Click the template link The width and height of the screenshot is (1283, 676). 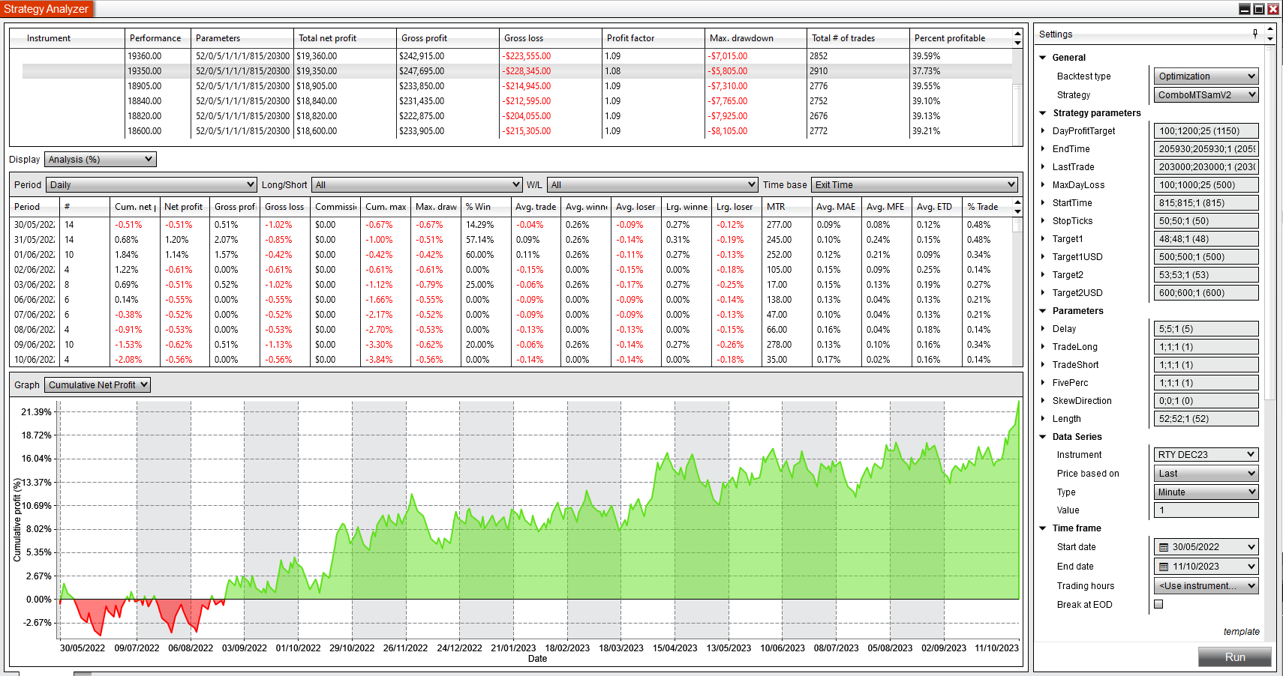(x=1241, y=632)
